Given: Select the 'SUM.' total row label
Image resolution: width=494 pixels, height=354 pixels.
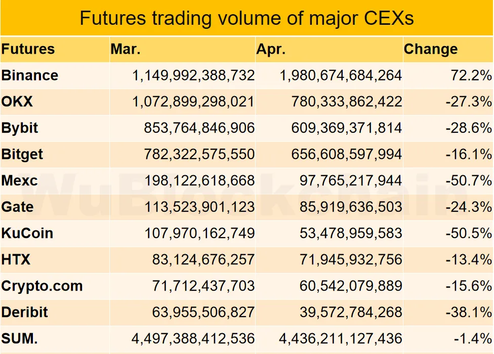Looking at the screenshot, I should click(x=20, y=338).
